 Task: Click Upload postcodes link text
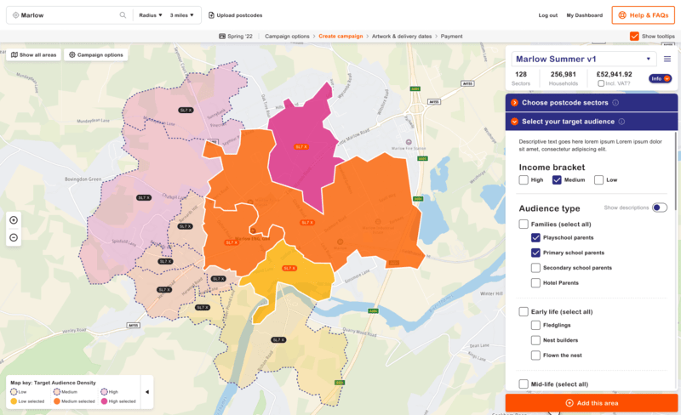[239, 15]
